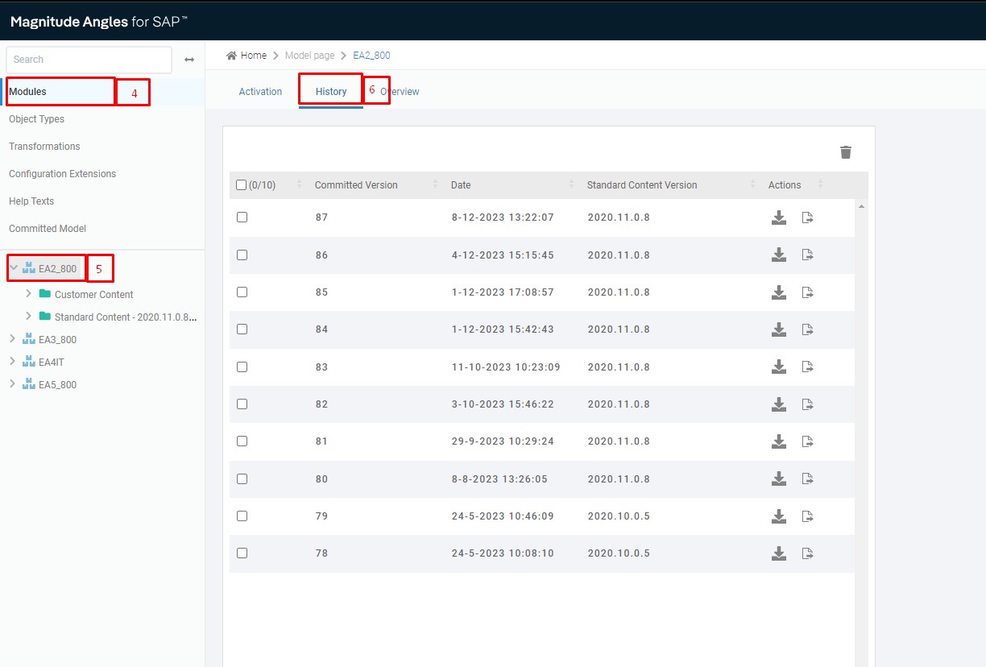Sort by the Date column header
The height and width of the screenshot is (667, 986).
point(461,185)
